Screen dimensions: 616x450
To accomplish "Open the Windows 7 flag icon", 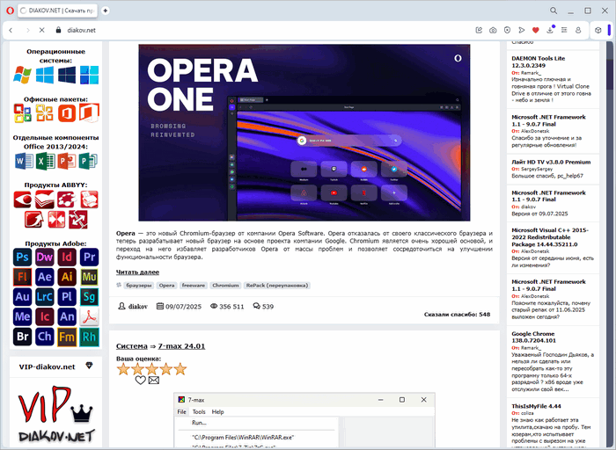I will click(22, 75).
